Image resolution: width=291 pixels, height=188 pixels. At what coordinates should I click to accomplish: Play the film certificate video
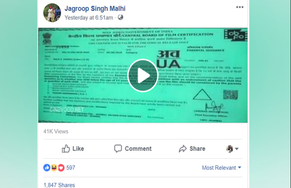click(x=143, y=76)
